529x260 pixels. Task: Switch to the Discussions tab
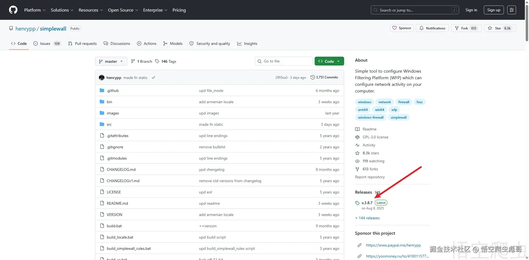click(x=117, y=43)
